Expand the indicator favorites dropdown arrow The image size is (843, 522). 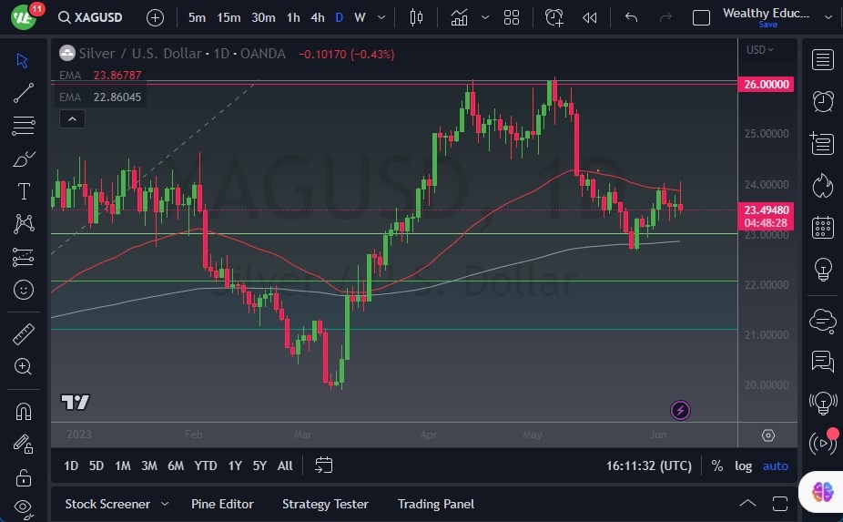click(485, 17)
